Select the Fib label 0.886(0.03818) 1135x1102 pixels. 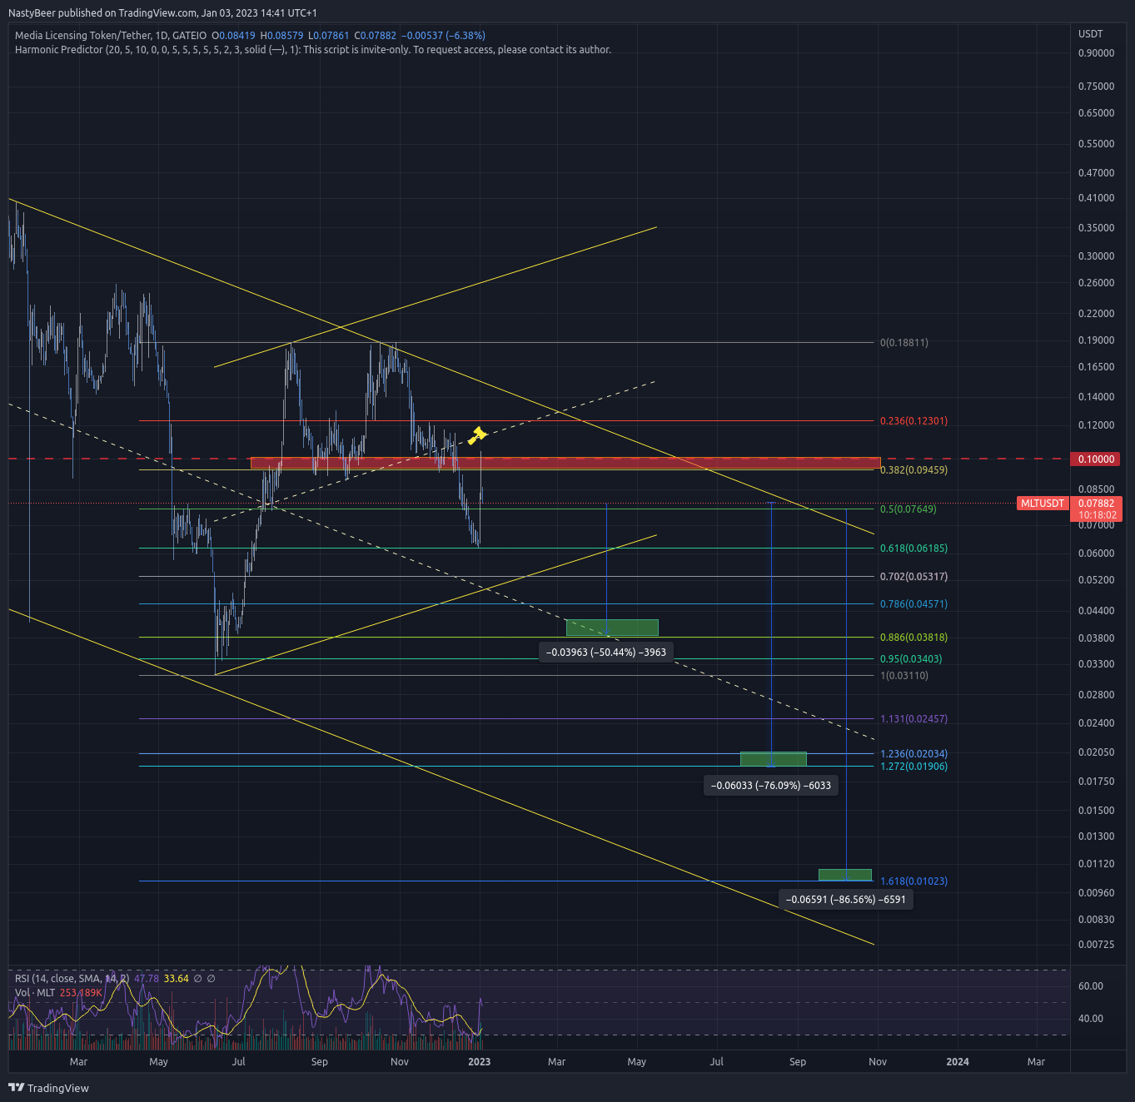click(913, 638)
